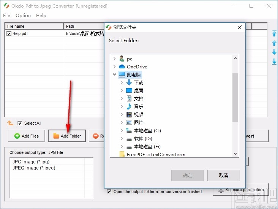278x209 pixels.
Task: Click the move-down arrow icon
Action: pyautogui.click(x=274, y=52)
